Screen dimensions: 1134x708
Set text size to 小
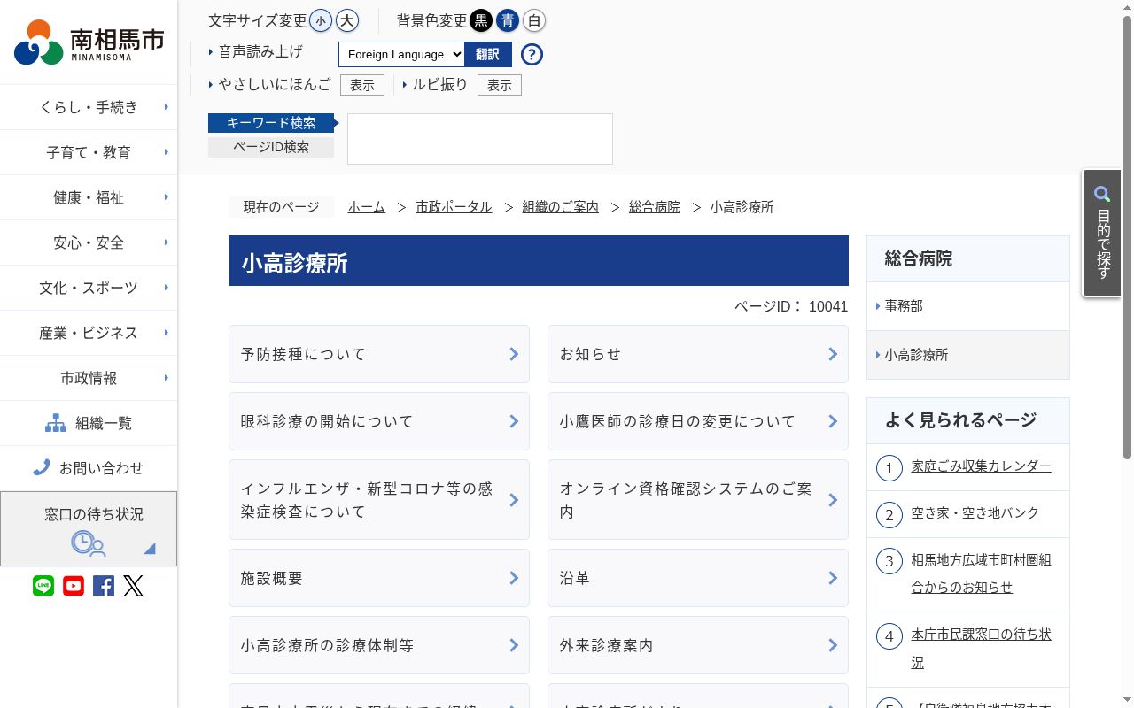pyautogui.click(x=321, y=20)
